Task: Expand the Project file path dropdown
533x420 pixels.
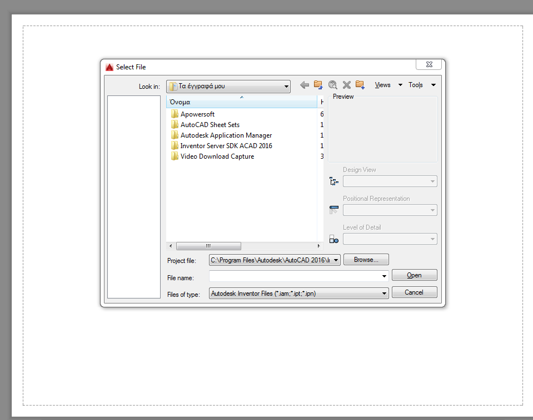Action: (x=336, y=260)
